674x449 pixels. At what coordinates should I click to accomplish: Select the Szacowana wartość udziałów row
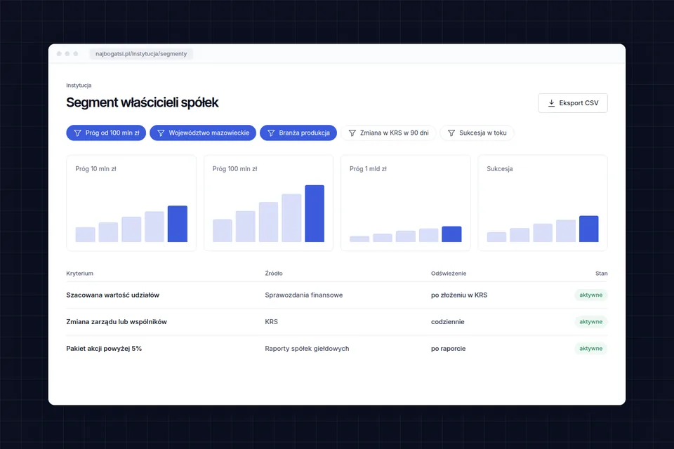pyautogui.click(x=337, y=295)
